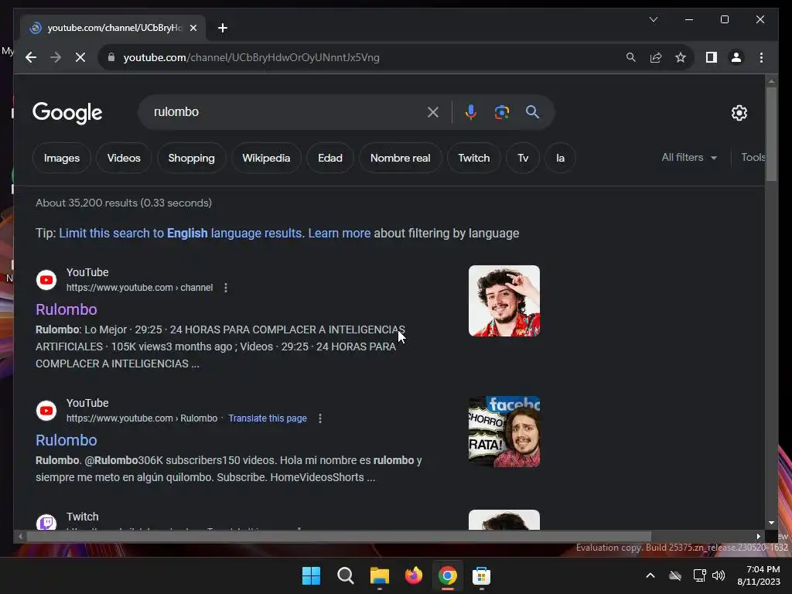Click the YouTube favicon of first result

coord(46,280)
